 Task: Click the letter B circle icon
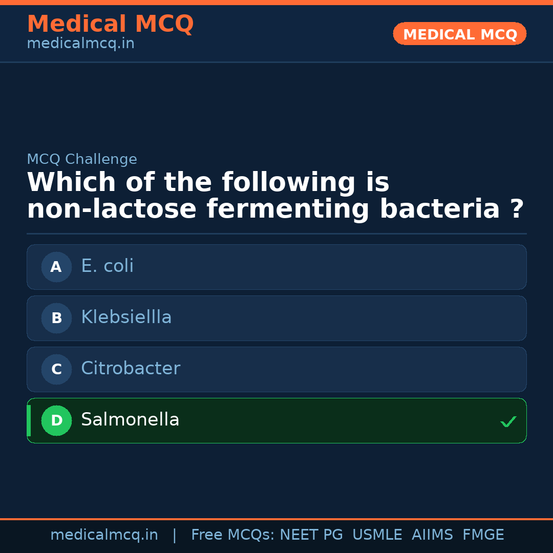pyautogui.click(x=56, y=318)
